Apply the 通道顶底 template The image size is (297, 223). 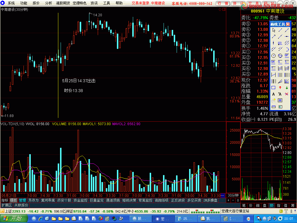pyautogui.click(x=113, y=200)
